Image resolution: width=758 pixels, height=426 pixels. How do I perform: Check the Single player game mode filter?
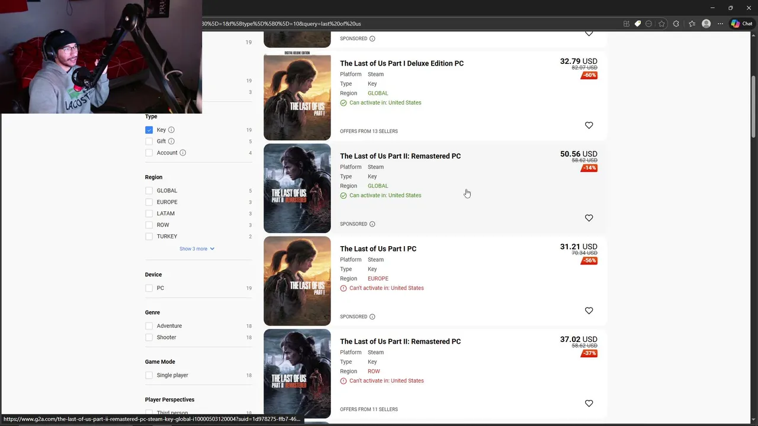(x=149, y=375)
